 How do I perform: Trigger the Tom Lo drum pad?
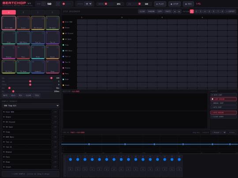point(38,37)
